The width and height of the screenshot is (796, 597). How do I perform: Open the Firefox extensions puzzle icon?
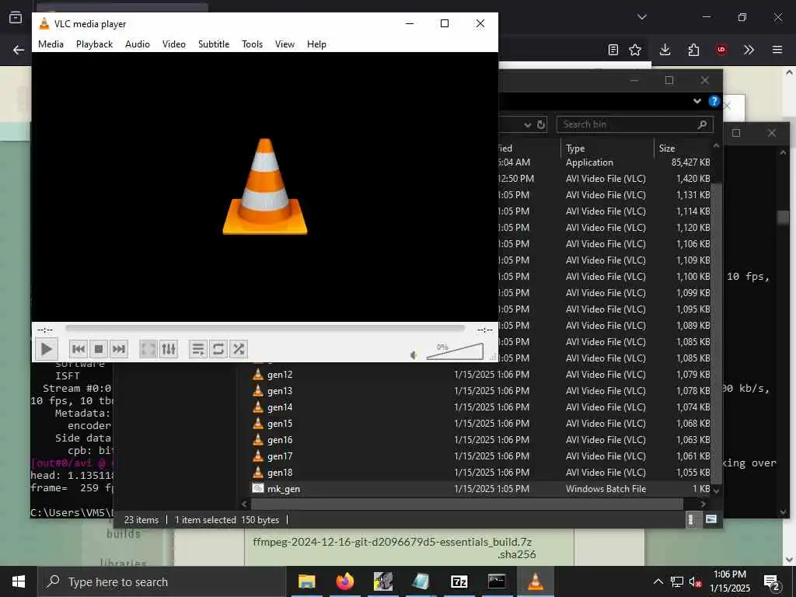click(x=693, y=50)
